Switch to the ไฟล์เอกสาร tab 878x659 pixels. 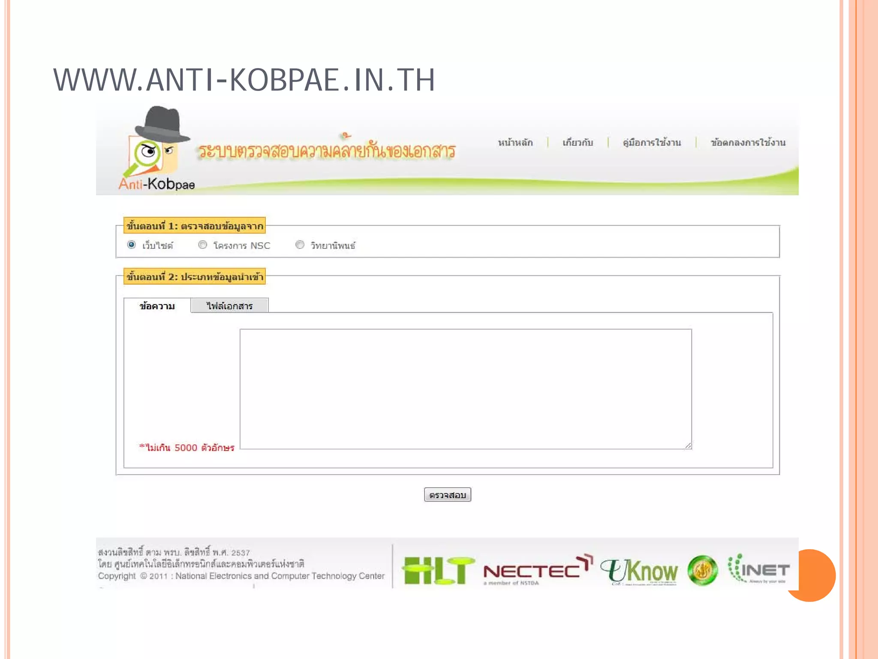pyautogui.click(x=230, y=305)
